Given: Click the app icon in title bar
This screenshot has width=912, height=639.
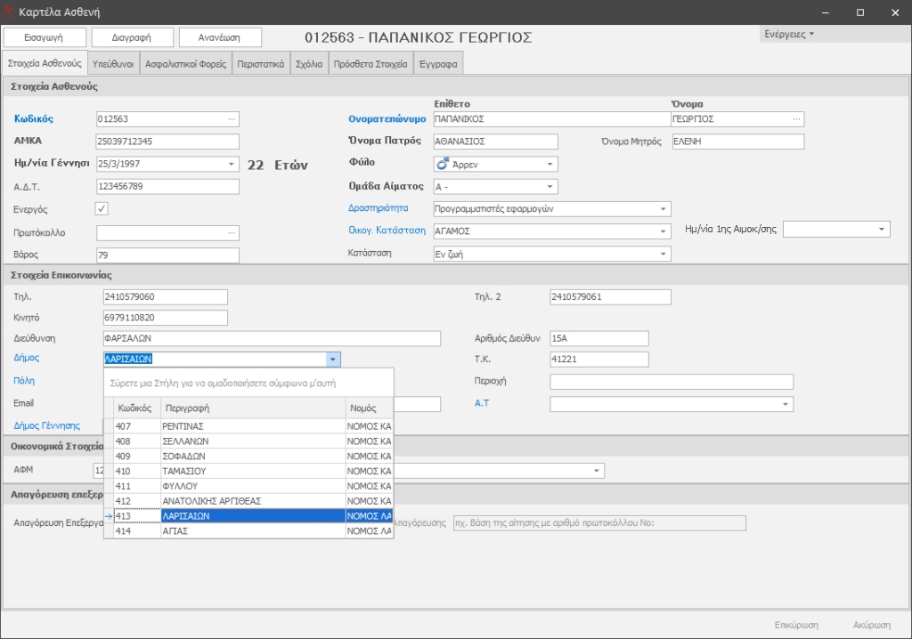Looking at the screenshot, I should [10, 12].
